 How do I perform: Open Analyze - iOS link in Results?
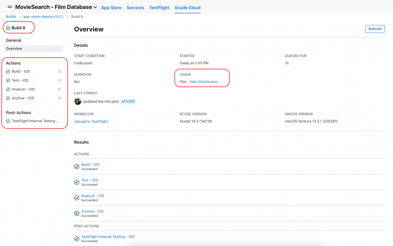(x=93, y=196)
